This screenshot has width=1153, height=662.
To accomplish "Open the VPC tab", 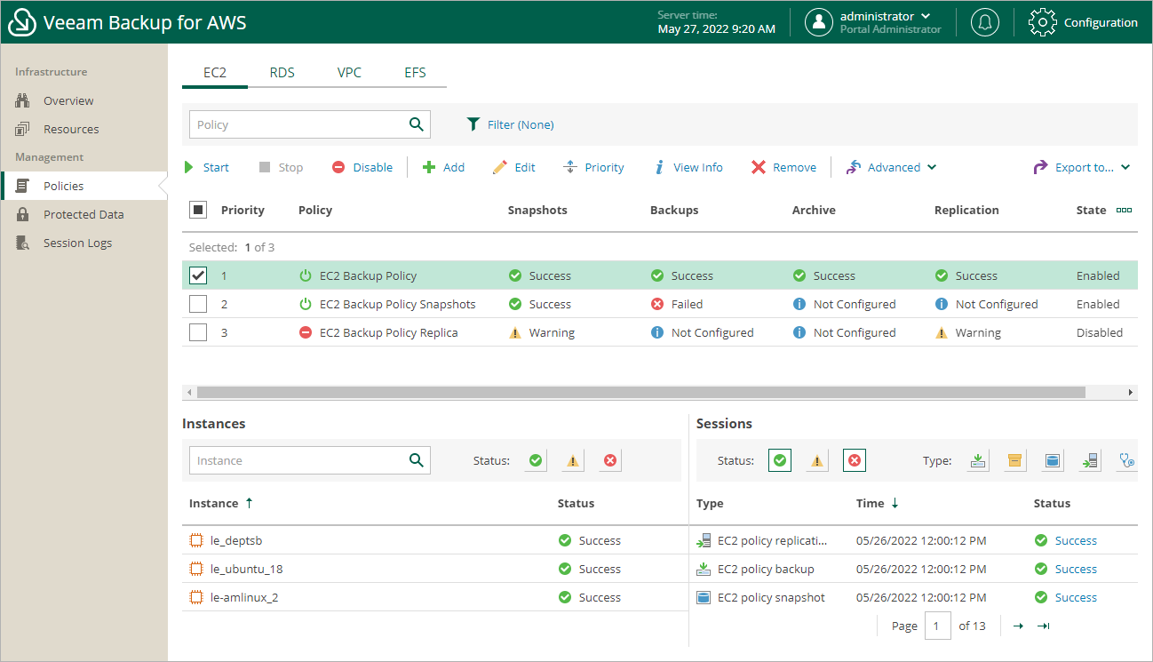I will click(349, 72).
